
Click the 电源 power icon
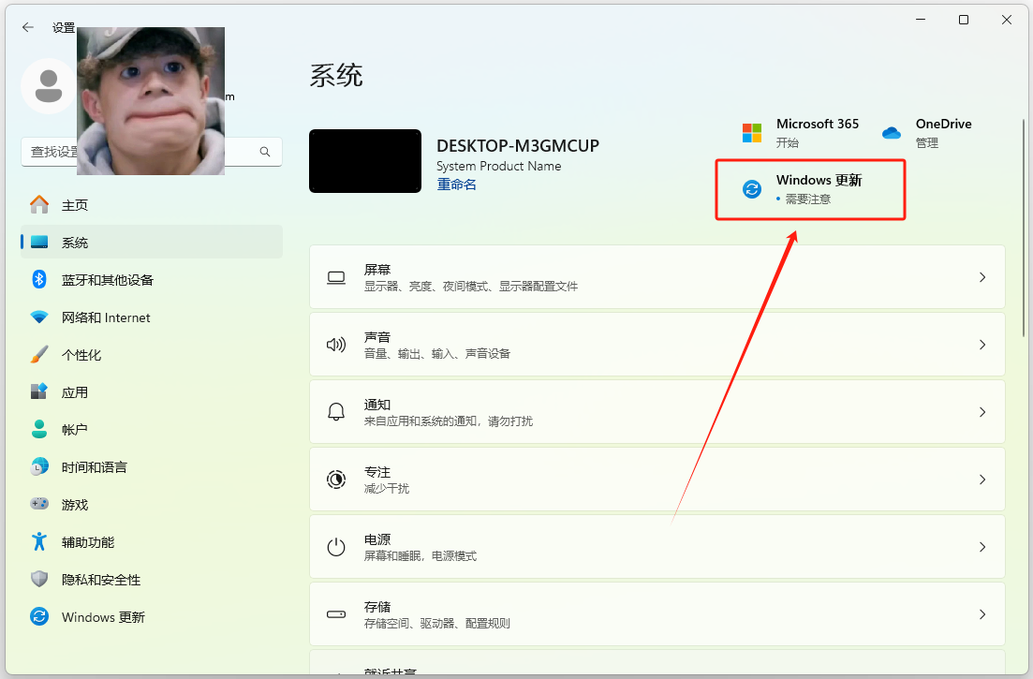(336, 547)
